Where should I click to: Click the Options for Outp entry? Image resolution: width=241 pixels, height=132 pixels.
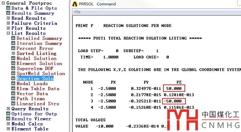point(34,114)
